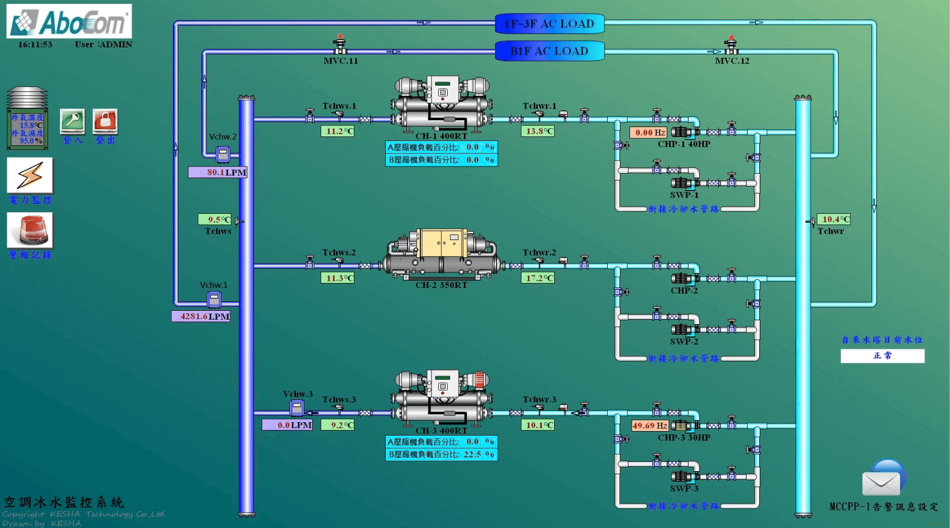Click the Vchw.1 flow meter icon
This screenshot has height=528, width=950.
[214, 300]
